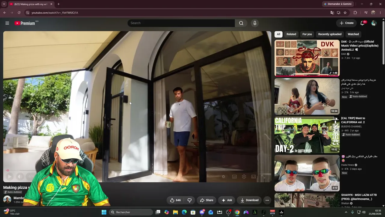
Task: Bookmark this page with the star
Action: tap(345, 13)
